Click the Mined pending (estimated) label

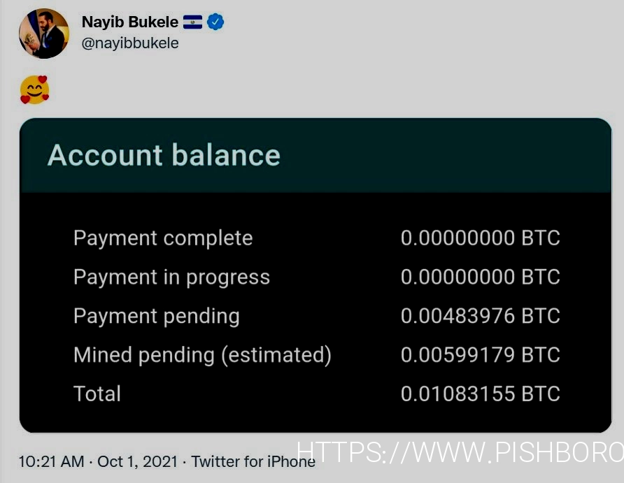202,355
